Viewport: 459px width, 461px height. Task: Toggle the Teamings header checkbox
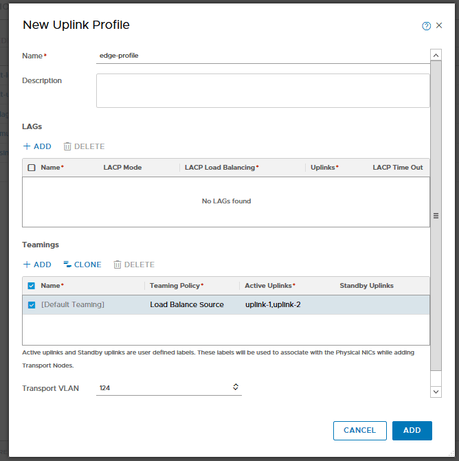point(32,286)
